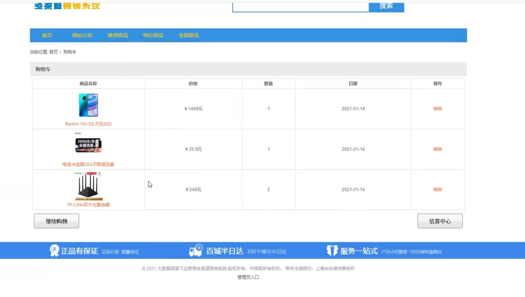Open 网站公告 in the navigation bar
The image size is (525, 297).
click(x=82, y=35)
